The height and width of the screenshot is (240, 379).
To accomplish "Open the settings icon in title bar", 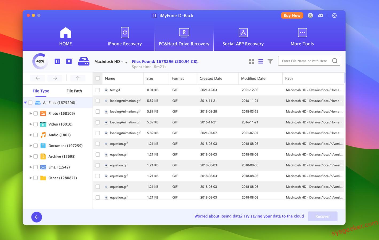I will [334, 15].
